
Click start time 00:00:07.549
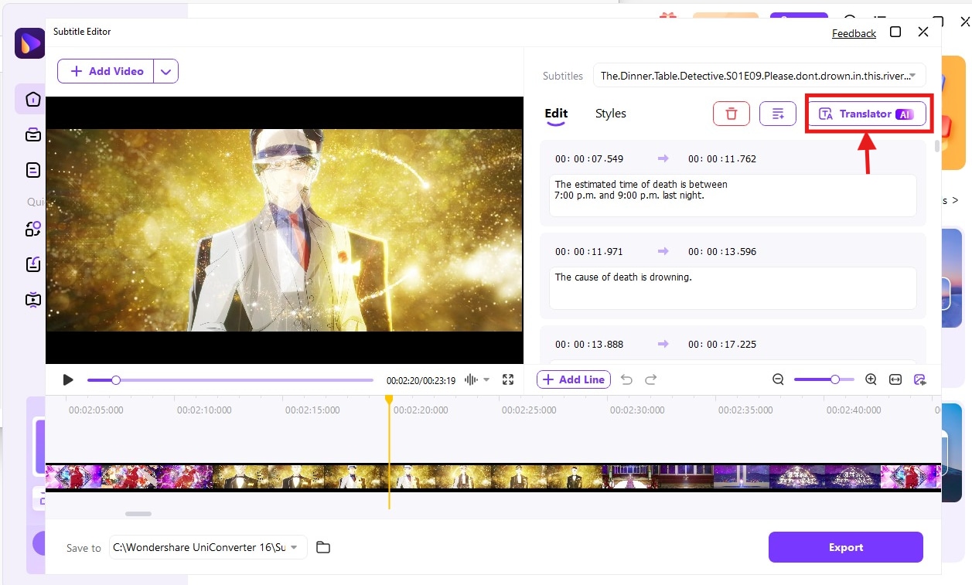pyautogui.click(x=589, y=159)
